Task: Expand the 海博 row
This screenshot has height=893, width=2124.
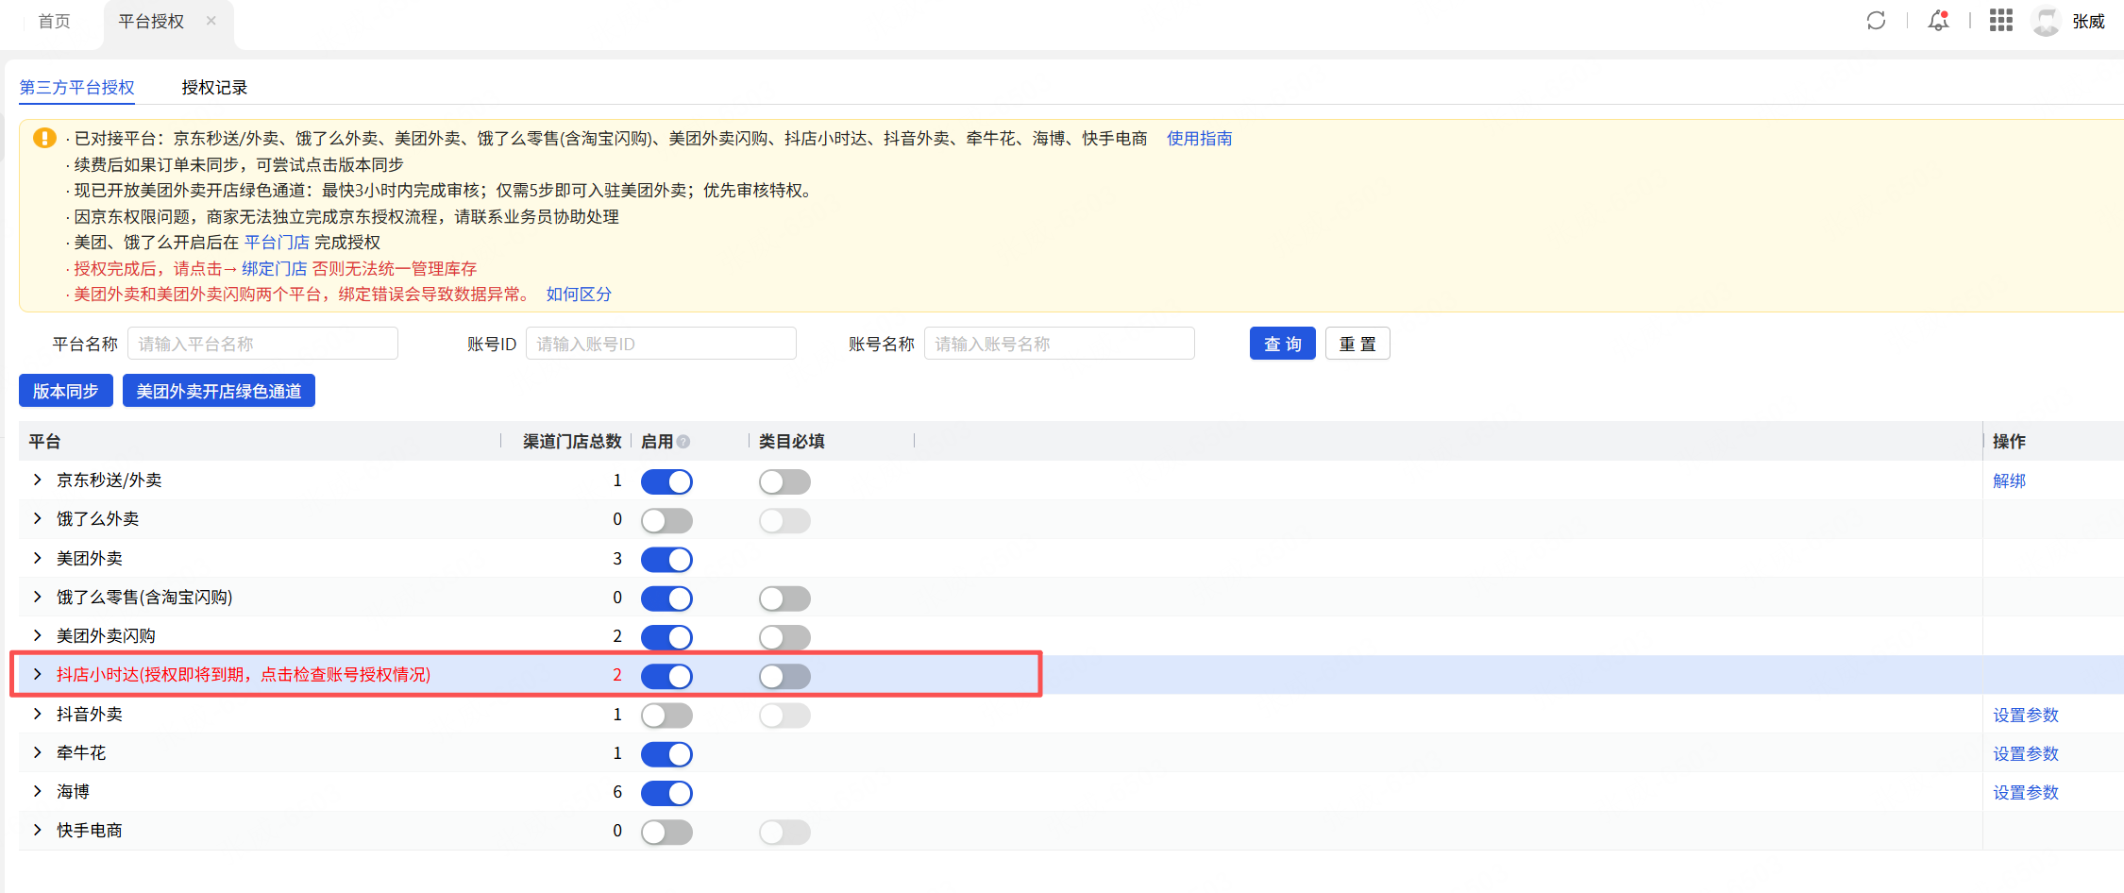Action: (38, 792)
